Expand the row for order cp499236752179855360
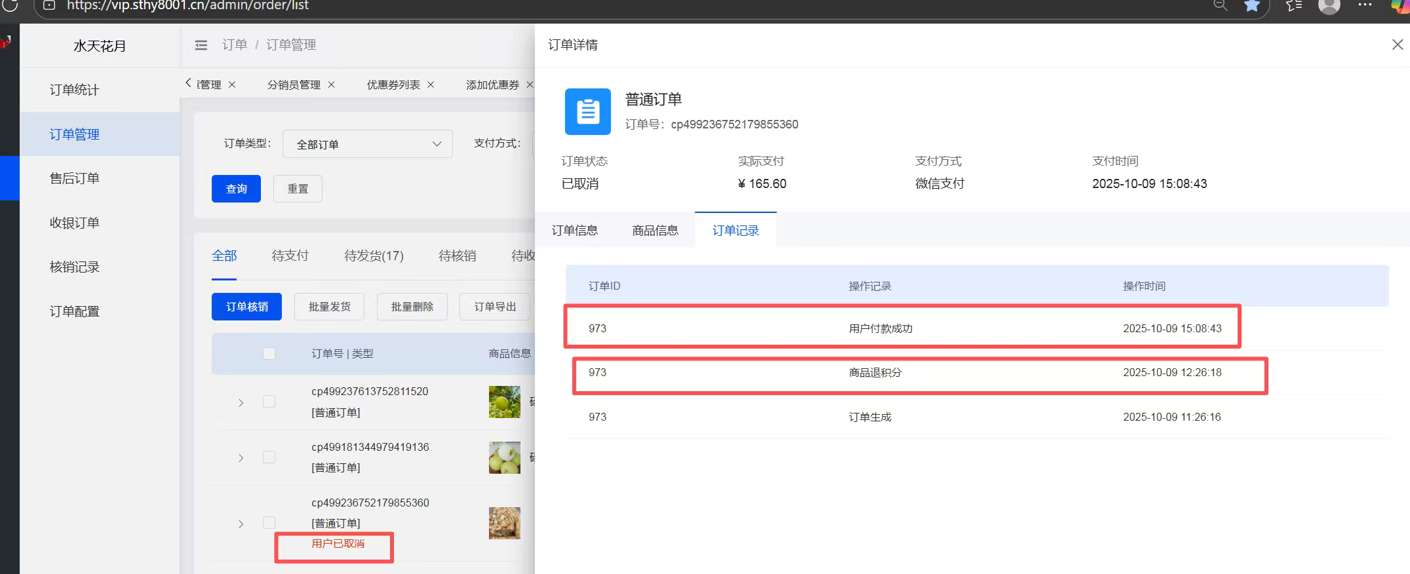This screenshot has width=1410, height=574. click(x=241, y=524)
